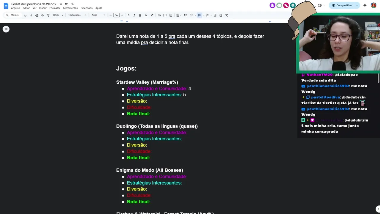Open the Ver menu
380x214 pixels.
(x=34, y=8)
